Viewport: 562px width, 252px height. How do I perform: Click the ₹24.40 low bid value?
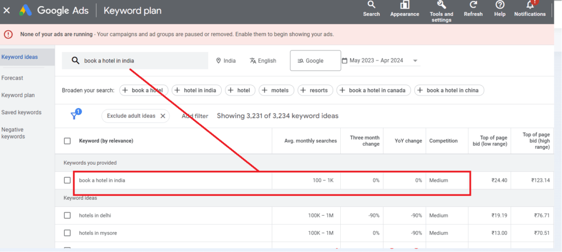coord(499,180)
